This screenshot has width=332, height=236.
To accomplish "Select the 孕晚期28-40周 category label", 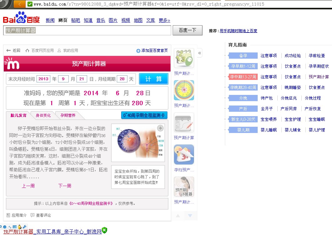I will (243, 87).
